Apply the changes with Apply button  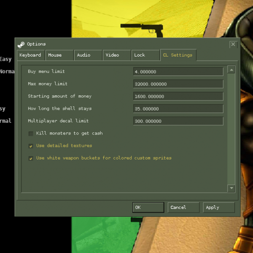pyautogui.click(x=219, y=207)
